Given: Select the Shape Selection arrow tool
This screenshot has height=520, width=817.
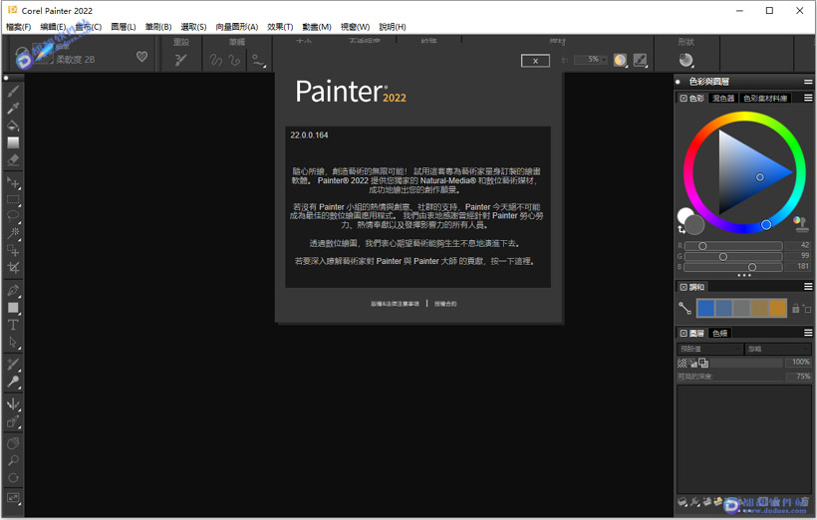Looking at the screenshot, I should click(x=13, y=343).
